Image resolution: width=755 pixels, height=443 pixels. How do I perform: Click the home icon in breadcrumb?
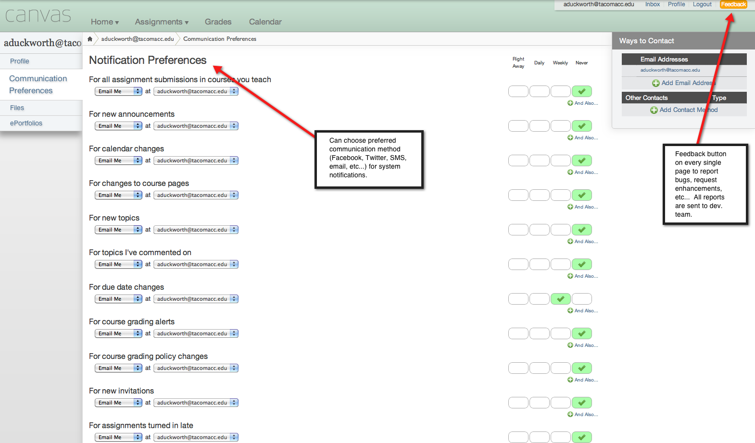coord(89,39)
